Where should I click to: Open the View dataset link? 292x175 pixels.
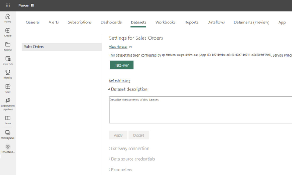tap(118, 47)
